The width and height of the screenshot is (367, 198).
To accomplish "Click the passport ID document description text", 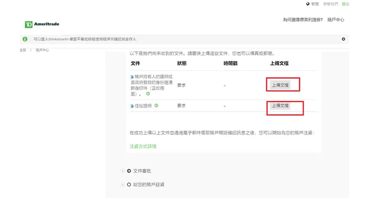I will (x=152, y=85).
